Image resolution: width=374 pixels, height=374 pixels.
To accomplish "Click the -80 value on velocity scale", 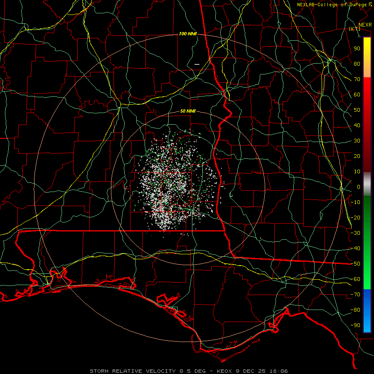I will click(355, 310).
